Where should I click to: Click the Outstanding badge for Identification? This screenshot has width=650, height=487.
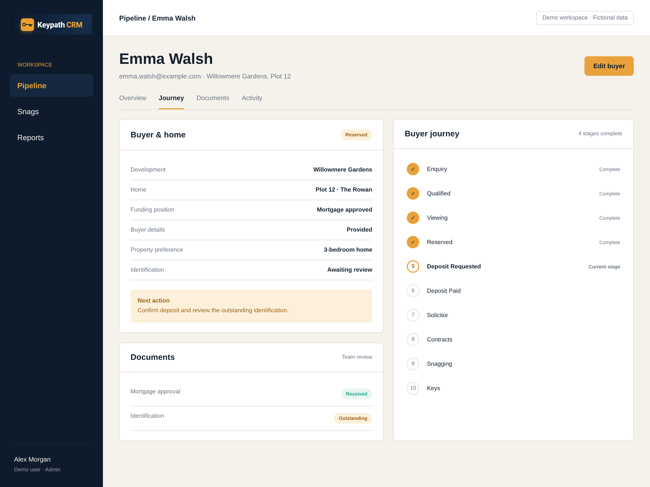pyautogui.click(x=353, y=418)
